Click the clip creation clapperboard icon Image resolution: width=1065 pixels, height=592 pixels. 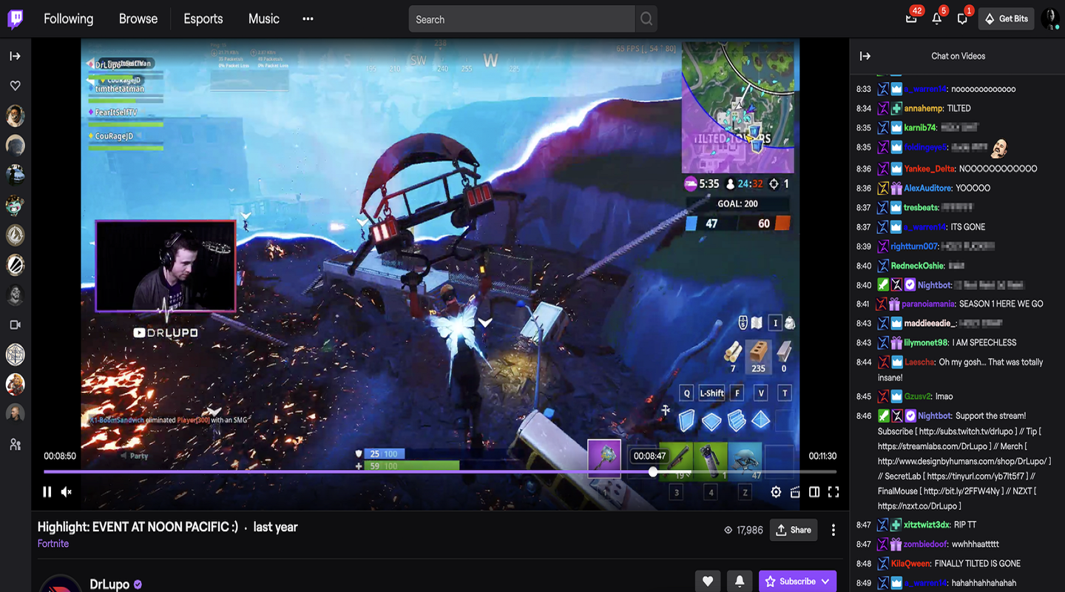[795, 492]
